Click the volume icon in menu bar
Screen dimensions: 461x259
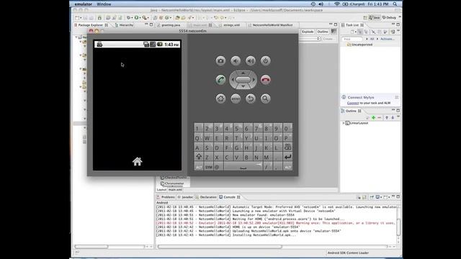coord(321,4)
